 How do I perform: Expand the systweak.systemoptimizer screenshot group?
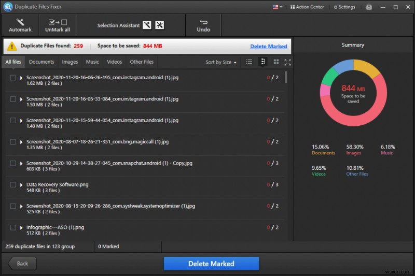pyautogui.click(x=21, y=206)
